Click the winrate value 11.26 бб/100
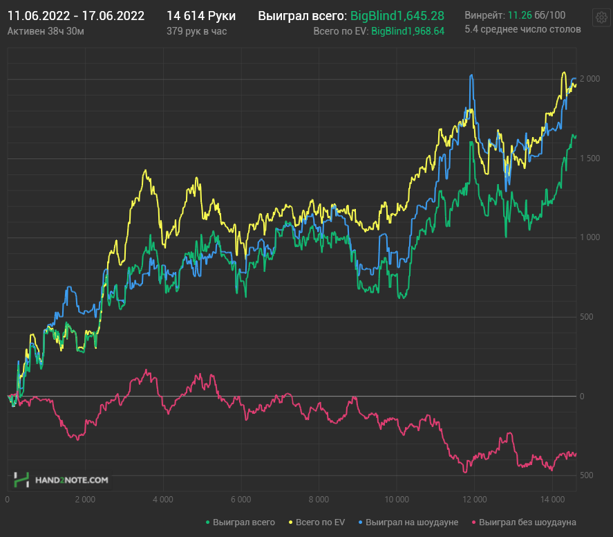613x537 pixels. click(536, 15)
